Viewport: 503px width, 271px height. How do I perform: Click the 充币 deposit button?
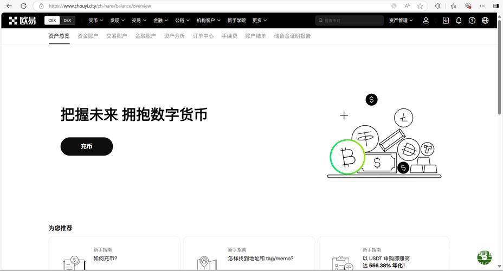click(87, 146)
